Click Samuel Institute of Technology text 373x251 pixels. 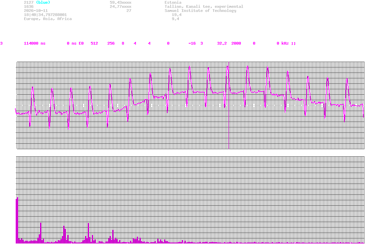[x=200, y=11]
